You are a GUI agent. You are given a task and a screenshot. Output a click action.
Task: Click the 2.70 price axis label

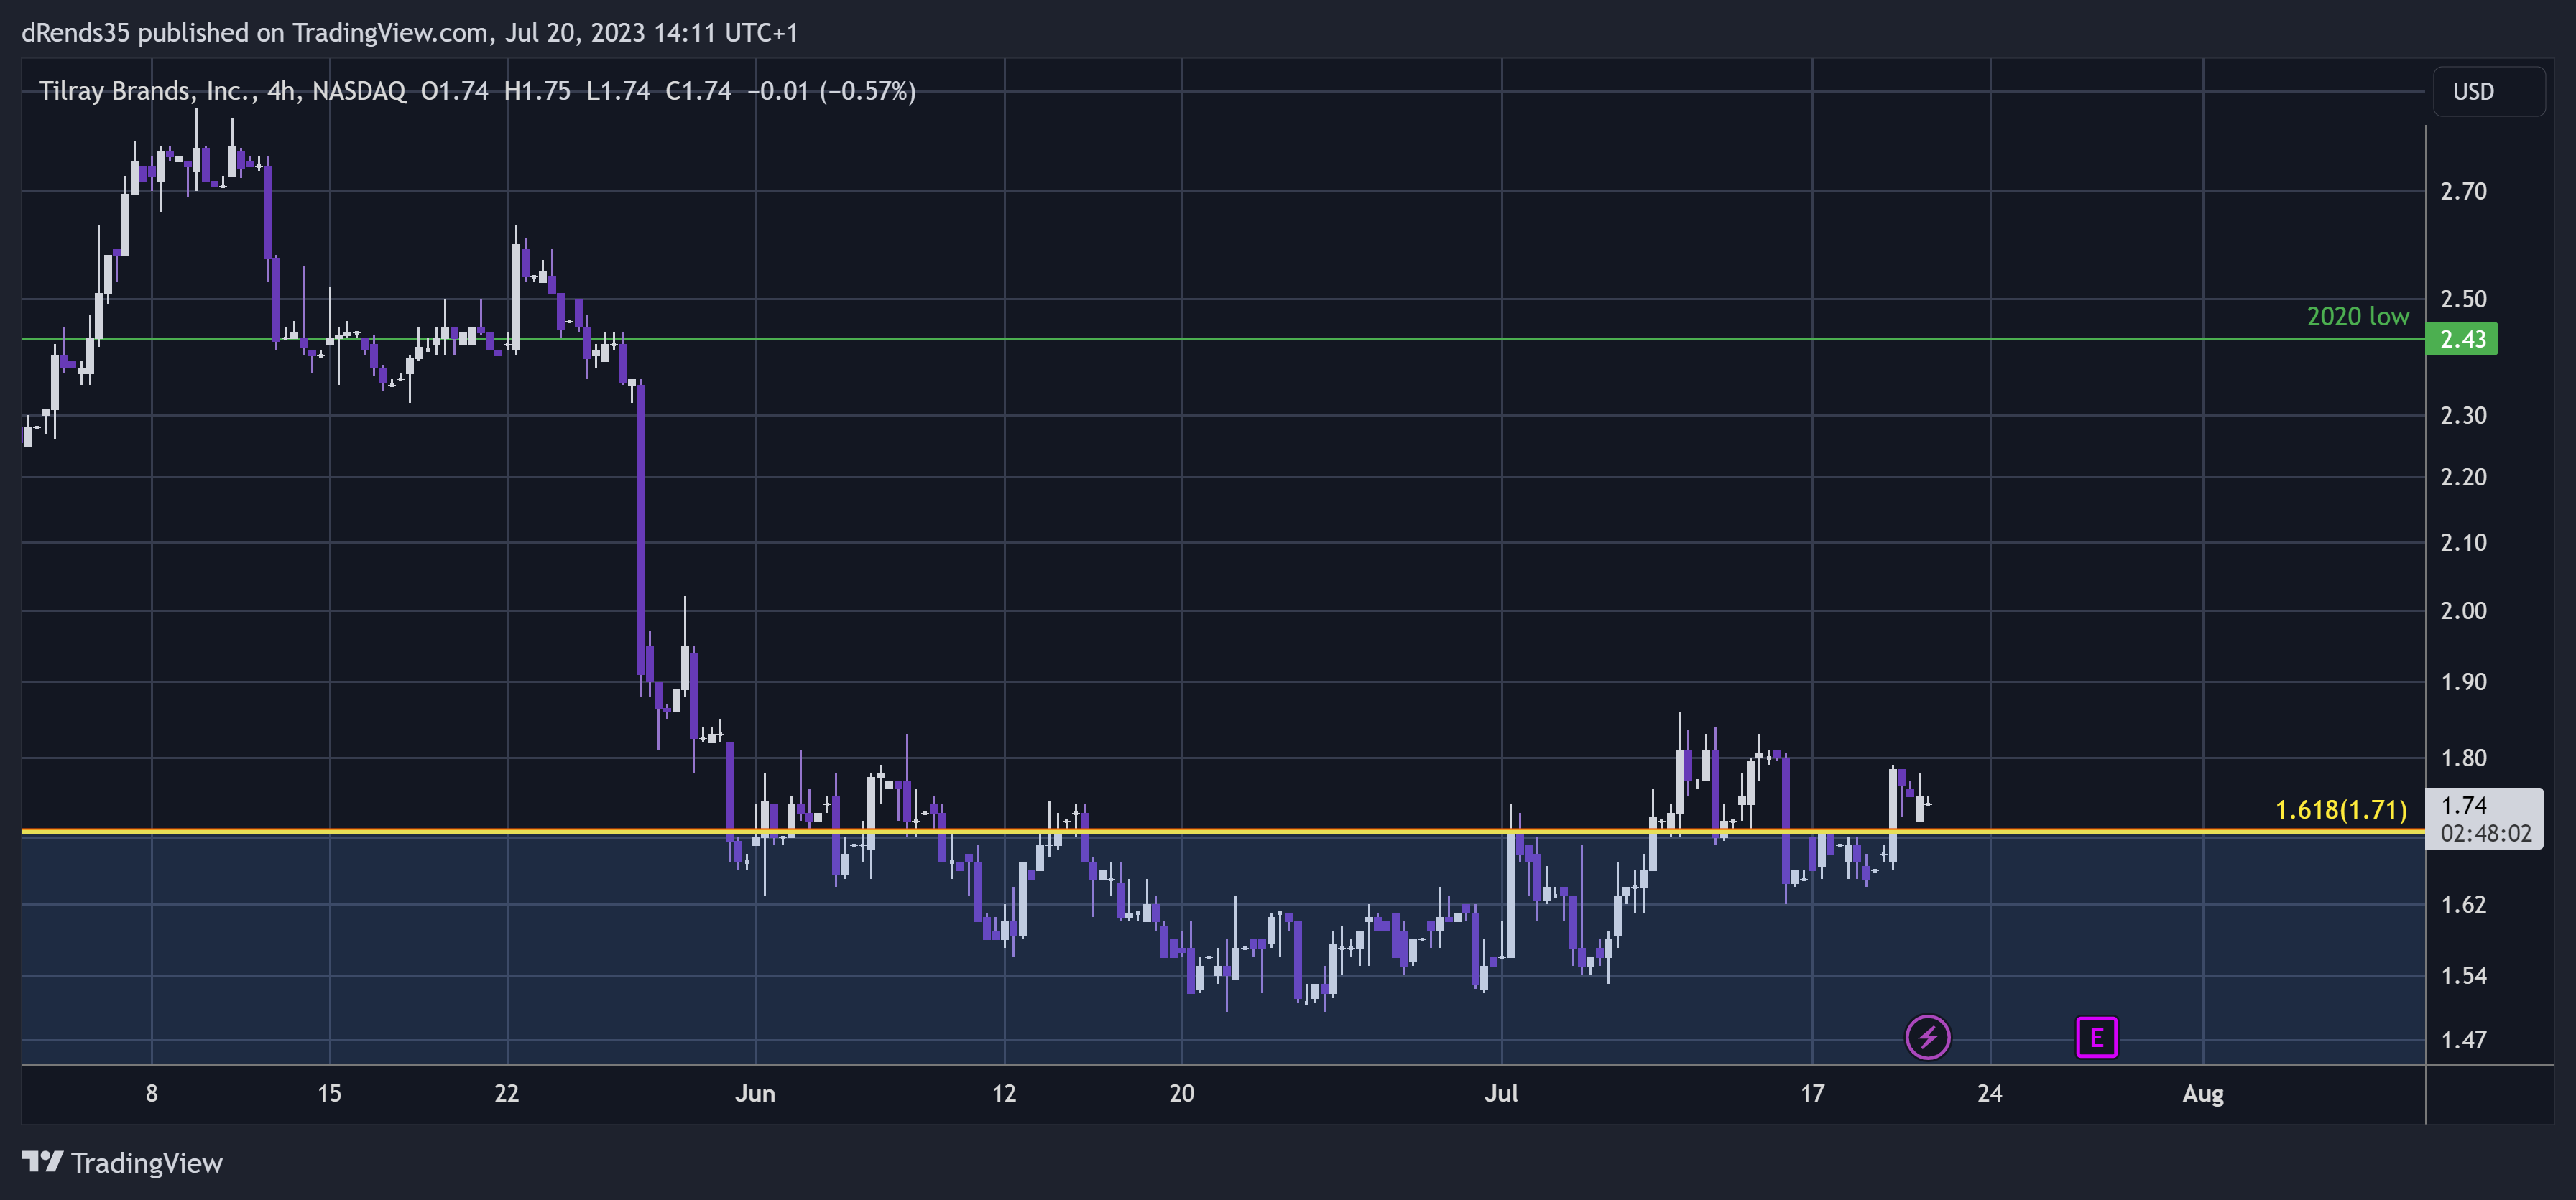click(x=2463, y=192)
